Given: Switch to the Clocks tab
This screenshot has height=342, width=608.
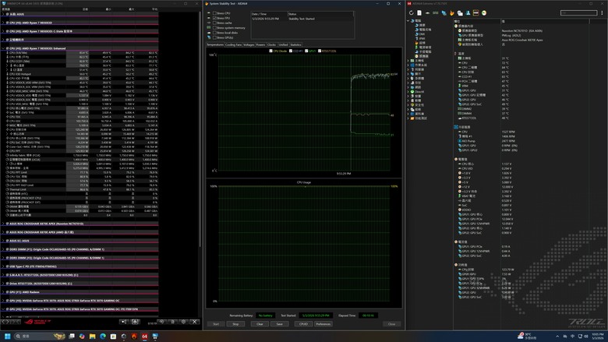Looking at the screenshot, I should 272,45.
